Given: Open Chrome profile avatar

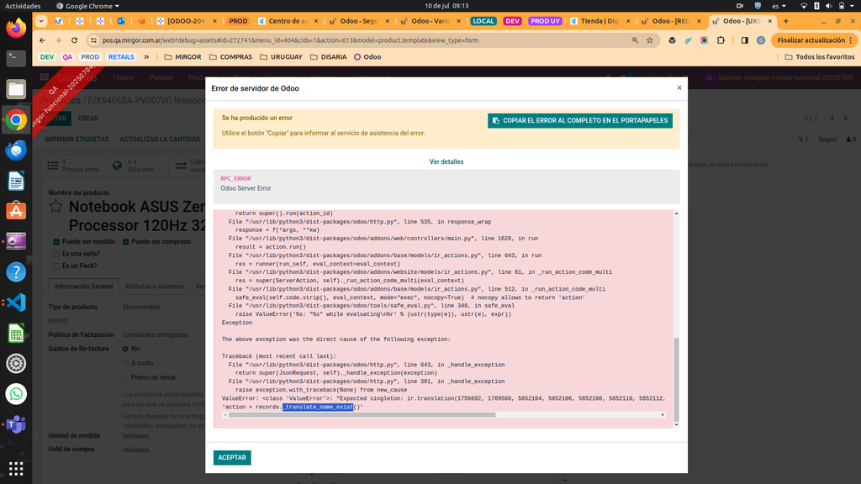Looking at the screenshot, I should click(760, 40).
